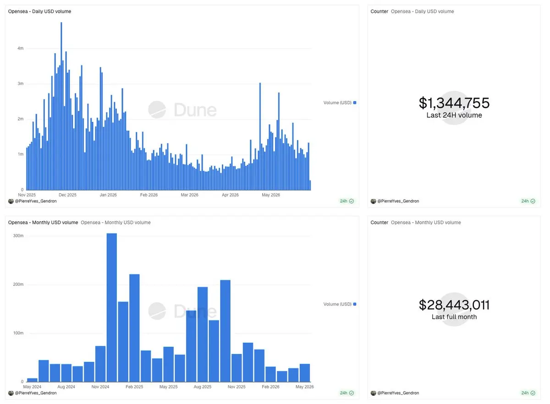Open the bold 'Opensea - Monthly USD volume' chart title

[43, 223]
